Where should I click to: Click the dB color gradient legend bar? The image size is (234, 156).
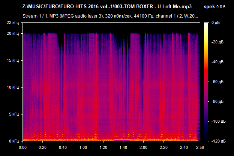[206, 82]
